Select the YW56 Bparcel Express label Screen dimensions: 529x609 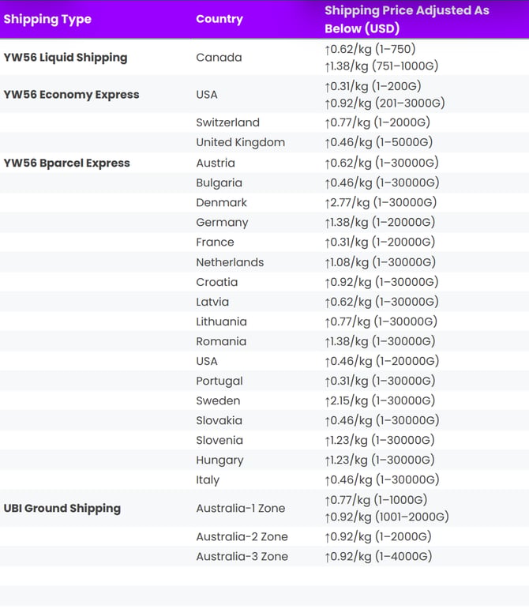click(x=67, y=163)
